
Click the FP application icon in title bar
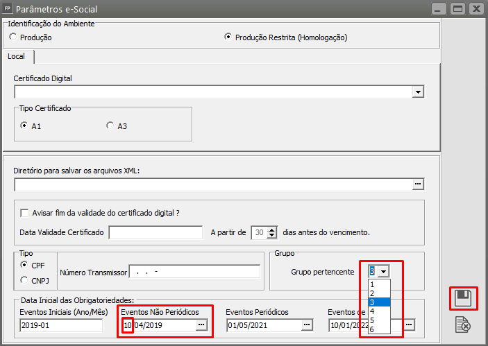7,8
